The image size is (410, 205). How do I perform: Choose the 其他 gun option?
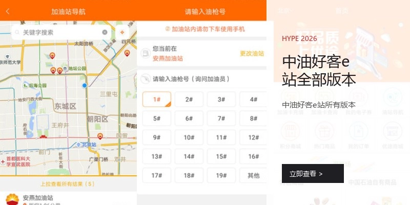(253, 175)
